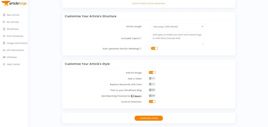Viewport: 268px width, 127px height.
Task: Disable the Add an Image toggle
Action: pos(152,73)
